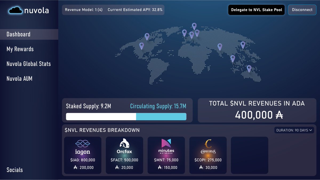
Task: Click the topmost map pin over Scandinavia
Action: point(194,26)
